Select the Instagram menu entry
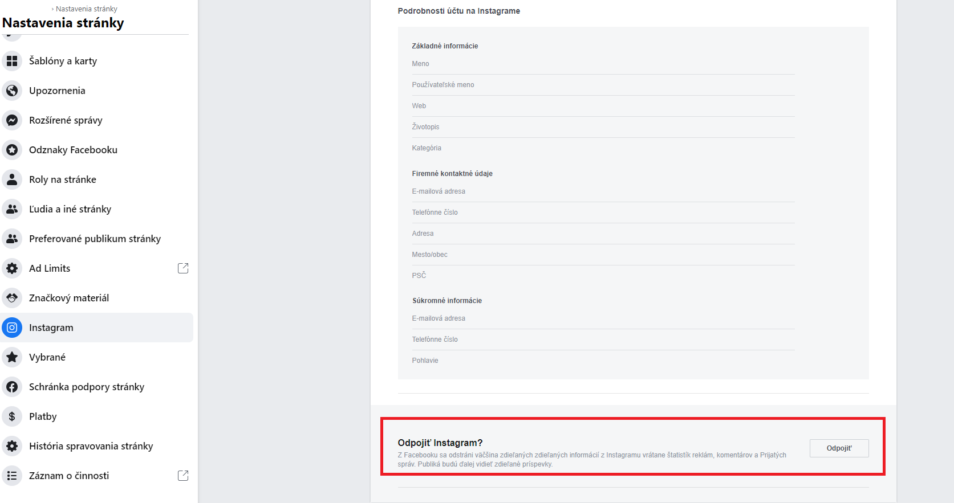954x503 pixels. click(97, 328)
